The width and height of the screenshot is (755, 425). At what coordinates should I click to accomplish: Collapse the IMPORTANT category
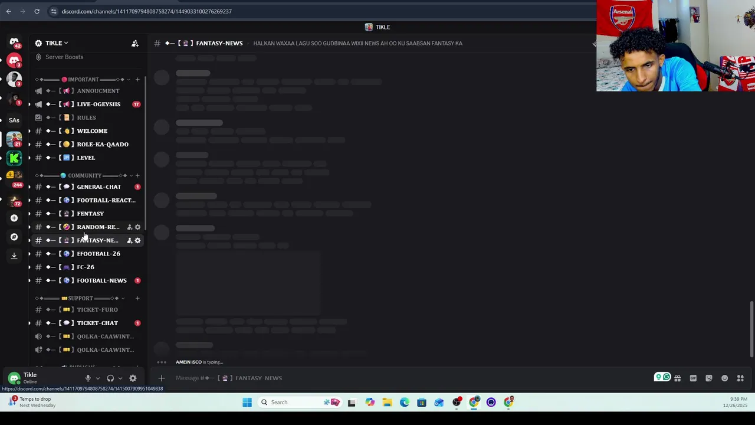[83, 79]
